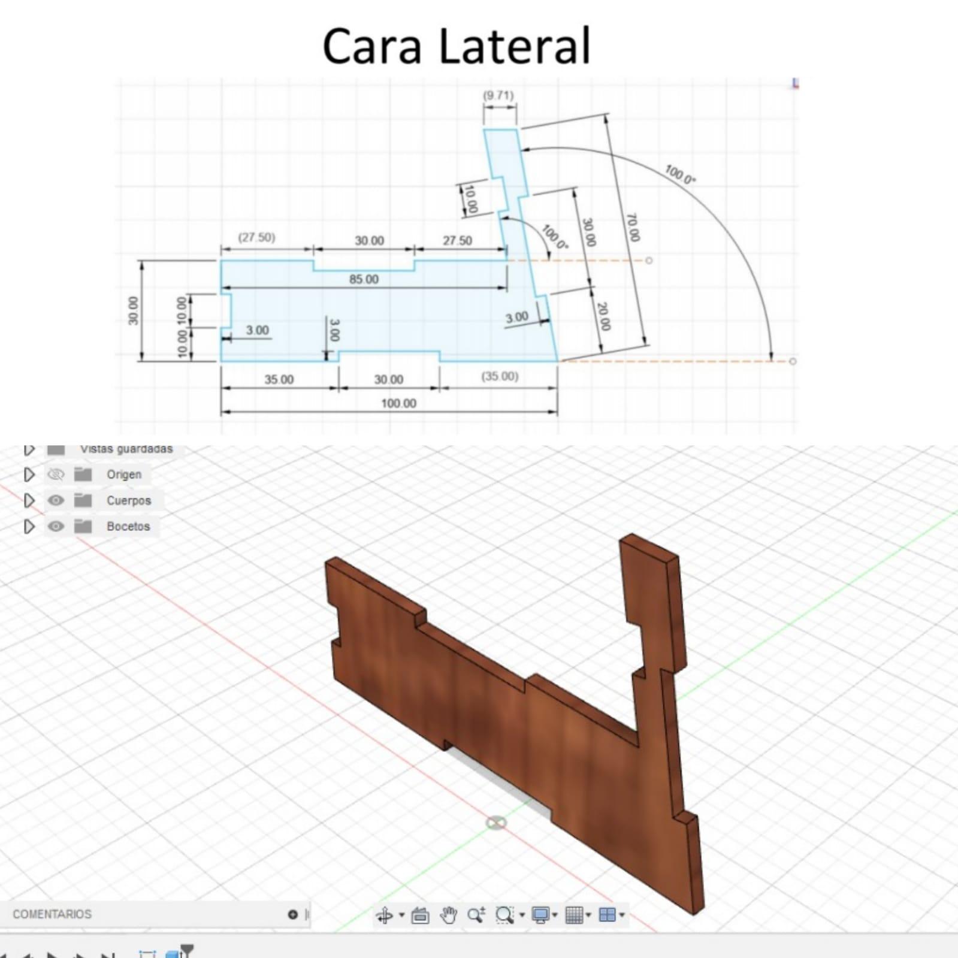Click the Cara Lateral title text
This screenshot has width=958, height=958.
(x=457, y=46)
